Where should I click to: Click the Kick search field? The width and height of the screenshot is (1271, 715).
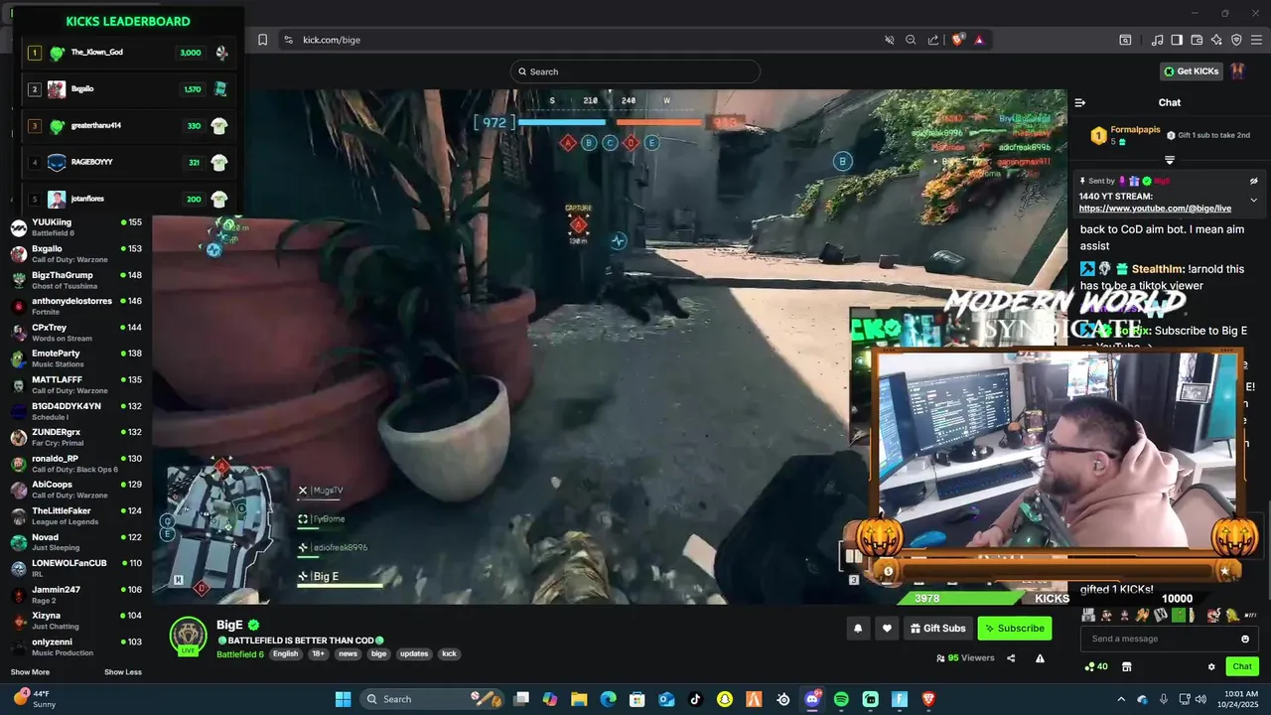click(635, 71)
